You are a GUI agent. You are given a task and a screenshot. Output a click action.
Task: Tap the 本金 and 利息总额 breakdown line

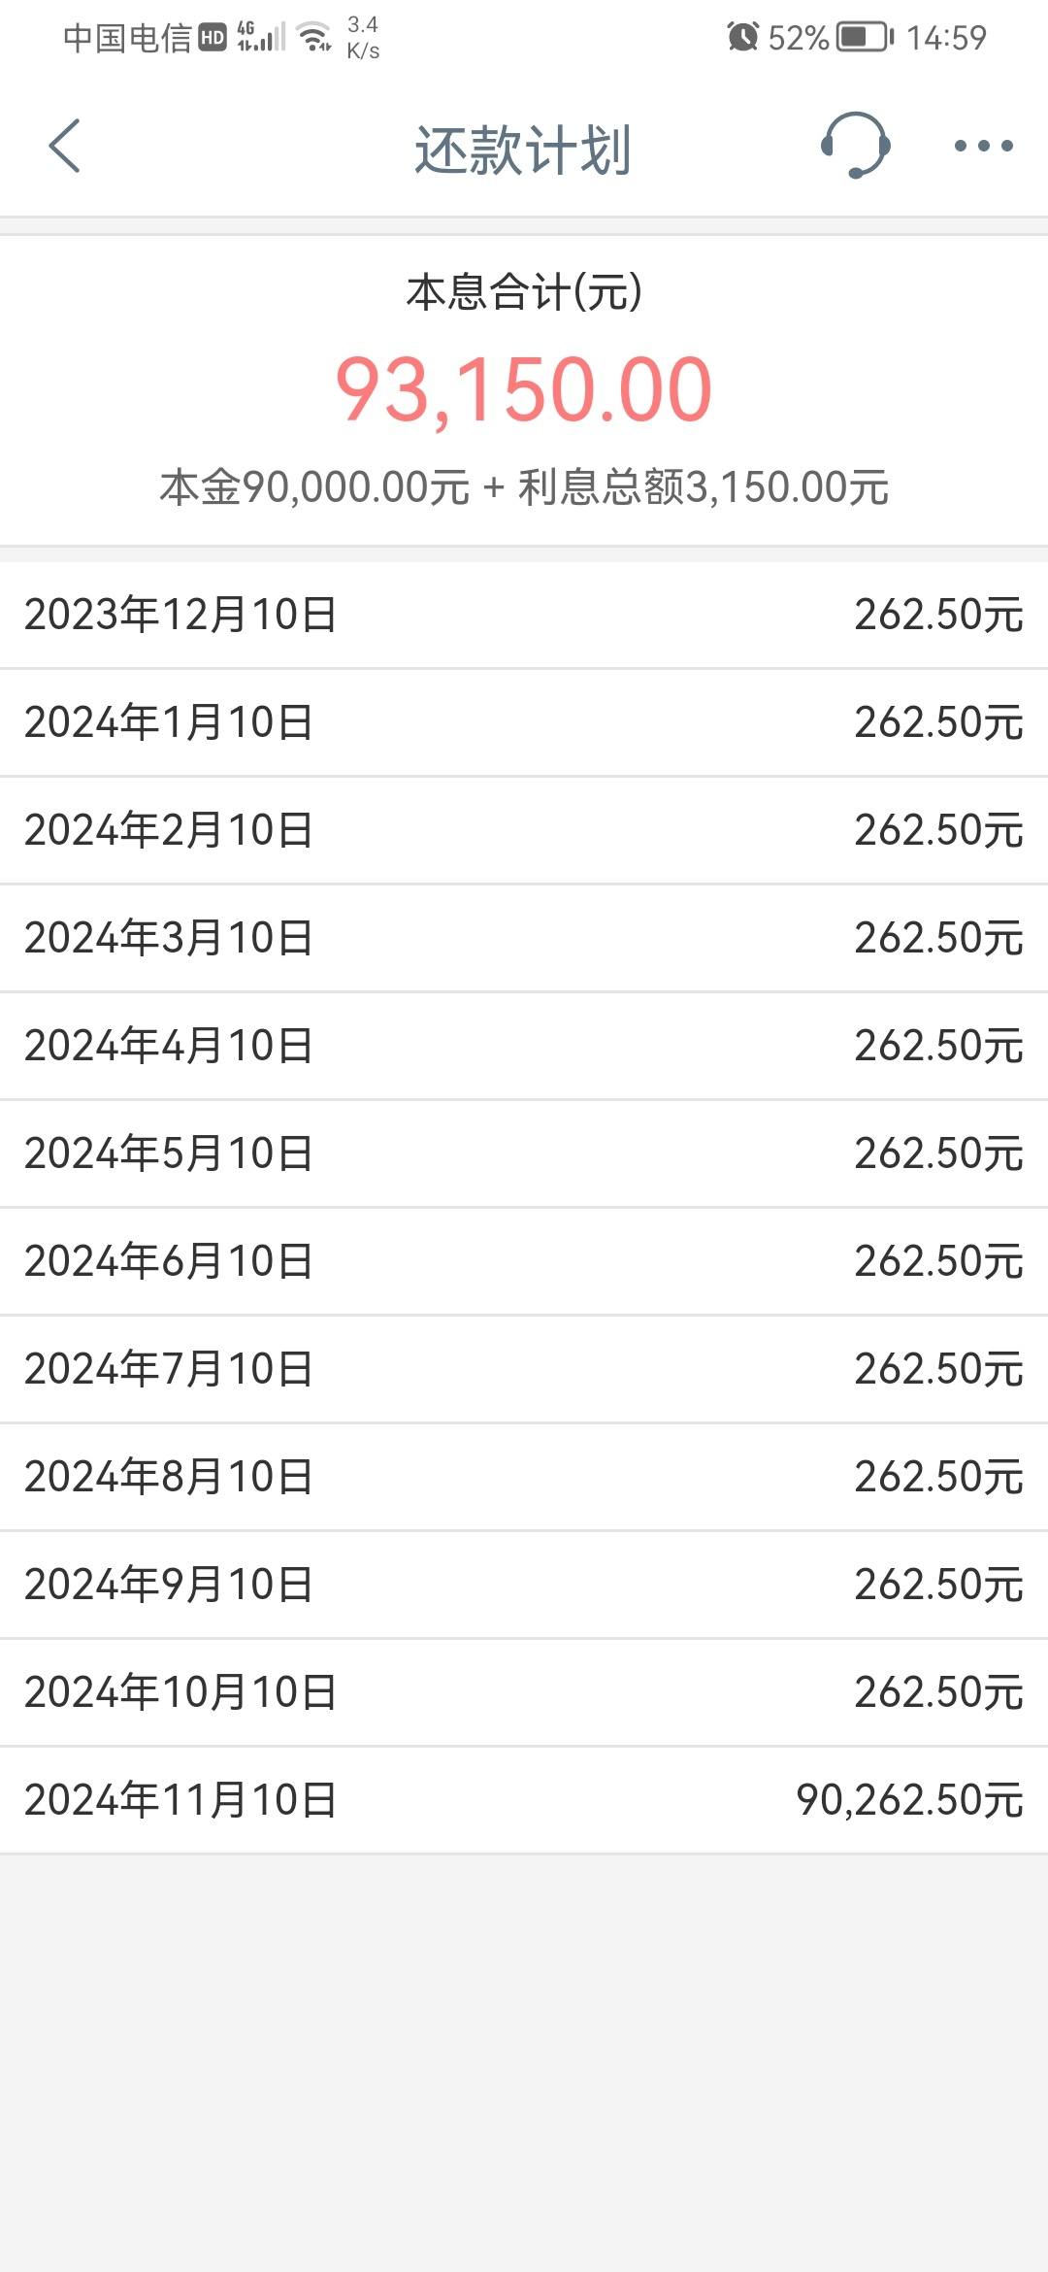tap(524, 487)
